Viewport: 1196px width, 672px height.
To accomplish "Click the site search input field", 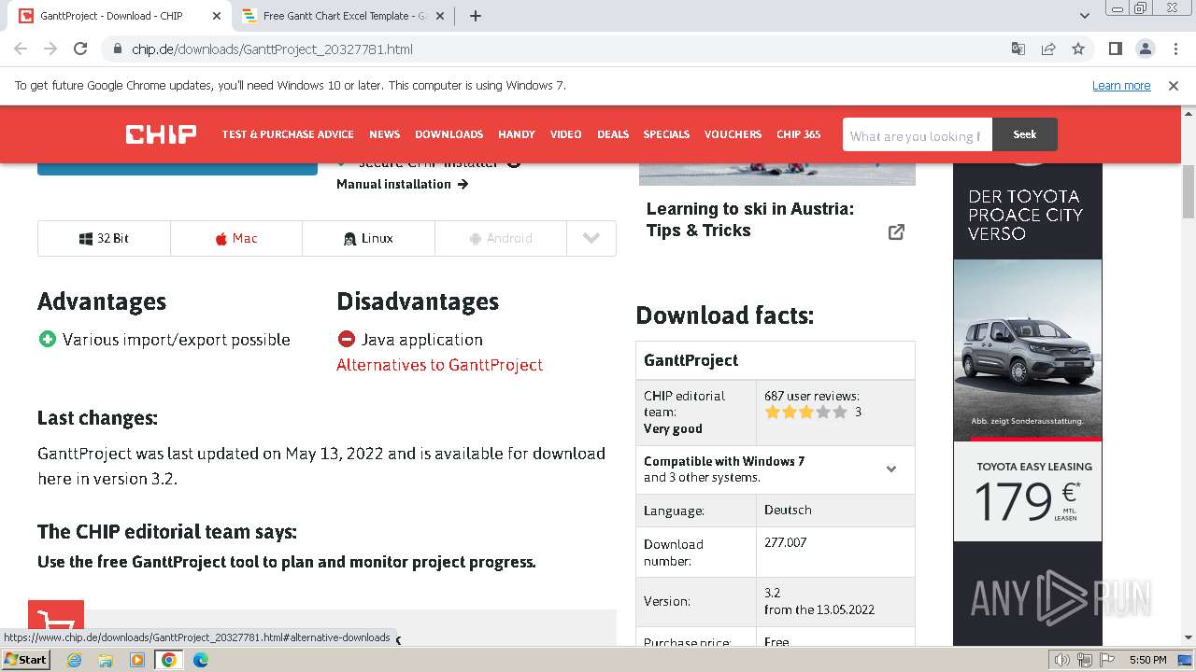I will click(x=917, y=134).
